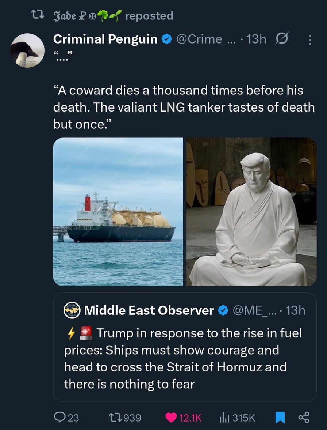This screenshot has width=327, height=430.
Task: Remove the bookmark on this tweet
Action: (280, 417)
